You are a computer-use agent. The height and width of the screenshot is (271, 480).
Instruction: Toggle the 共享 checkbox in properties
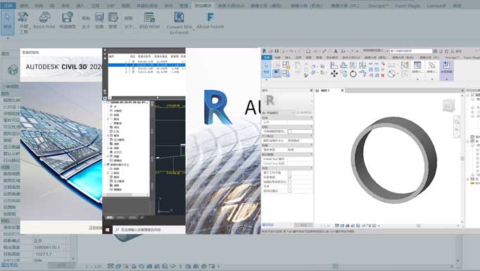[x=289, y=186]
